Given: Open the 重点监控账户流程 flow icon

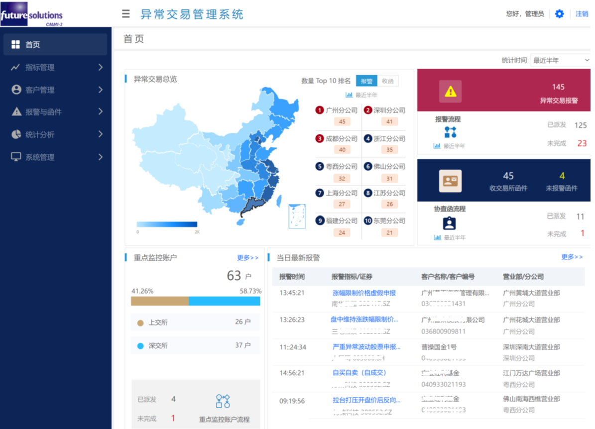Looking at the screenshot, I should pyautogui.click(x=223, y=401).
